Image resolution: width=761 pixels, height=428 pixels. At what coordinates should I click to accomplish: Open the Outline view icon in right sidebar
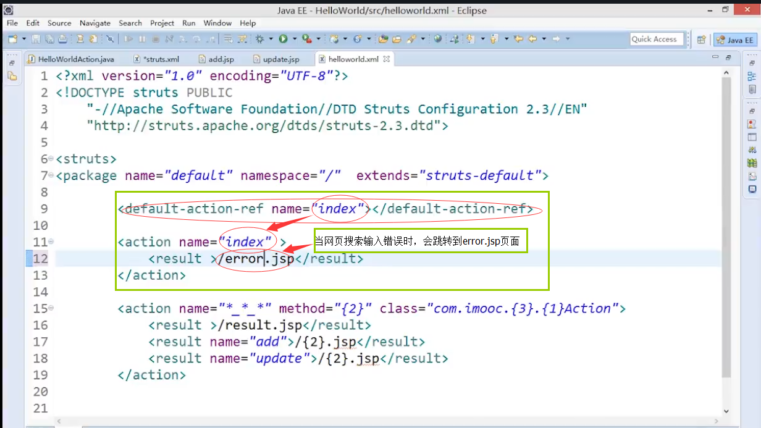point(752,77)
